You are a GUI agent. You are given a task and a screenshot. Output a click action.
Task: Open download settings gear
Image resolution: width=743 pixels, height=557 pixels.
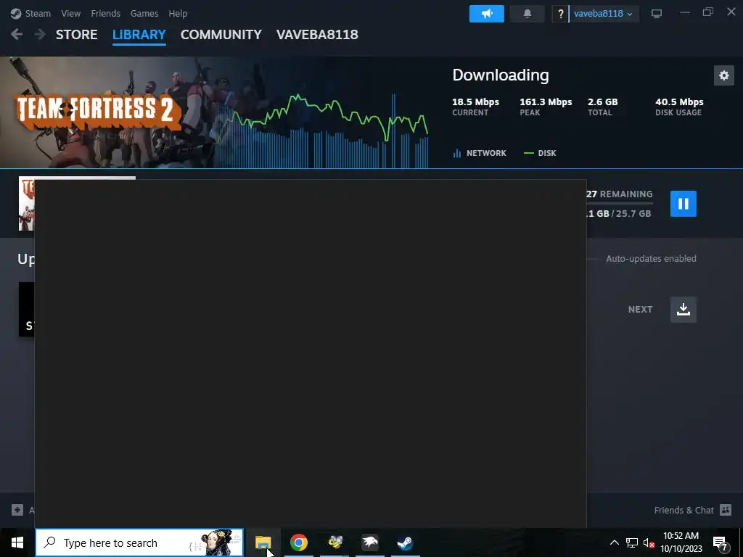point(723,75)
